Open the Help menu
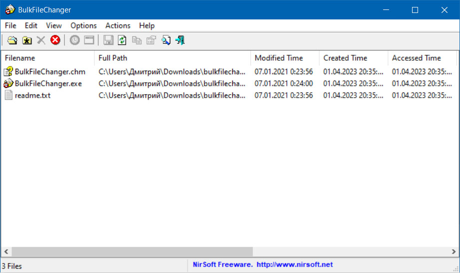Screen dimensions: 460x273 pyautogui.click(x=147, y=26)
